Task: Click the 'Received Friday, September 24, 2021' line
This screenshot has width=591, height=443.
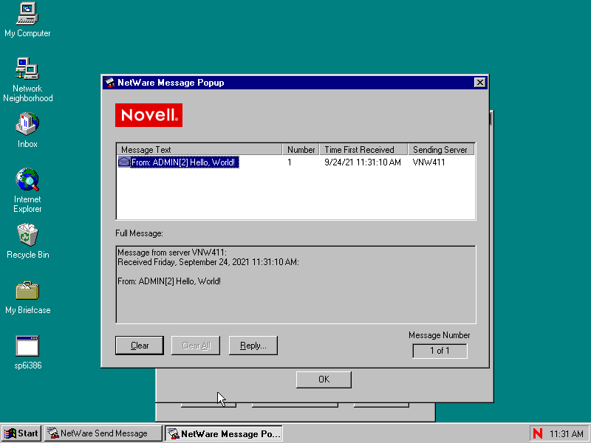Action: pyautogui.click(x=208, y=262)
